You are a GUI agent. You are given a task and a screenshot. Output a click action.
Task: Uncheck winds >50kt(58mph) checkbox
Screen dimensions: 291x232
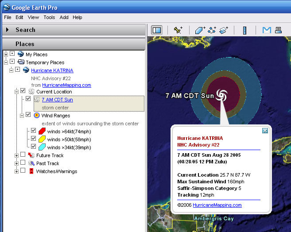click(33, 139)
